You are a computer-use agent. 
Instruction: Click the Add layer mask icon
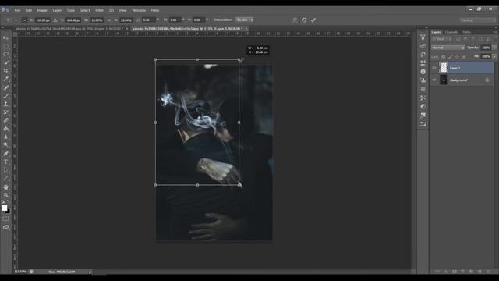454,272
